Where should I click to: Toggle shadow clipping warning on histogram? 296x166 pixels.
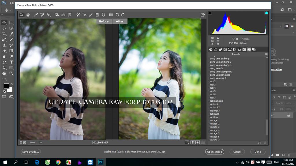click(x=210, y=13)
